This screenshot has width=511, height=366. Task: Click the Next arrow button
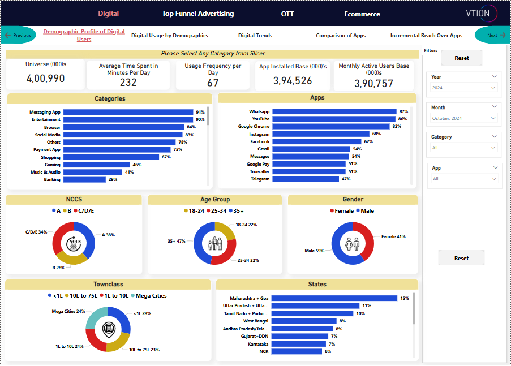(492, 35)
